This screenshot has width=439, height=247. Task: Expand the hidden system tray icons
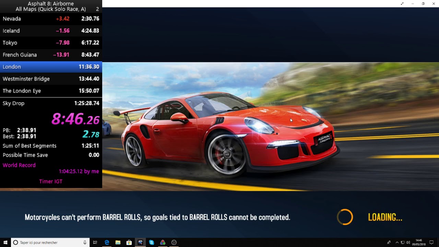pos(397,243)
